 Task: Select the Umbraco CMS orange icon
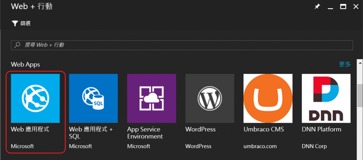268,98
